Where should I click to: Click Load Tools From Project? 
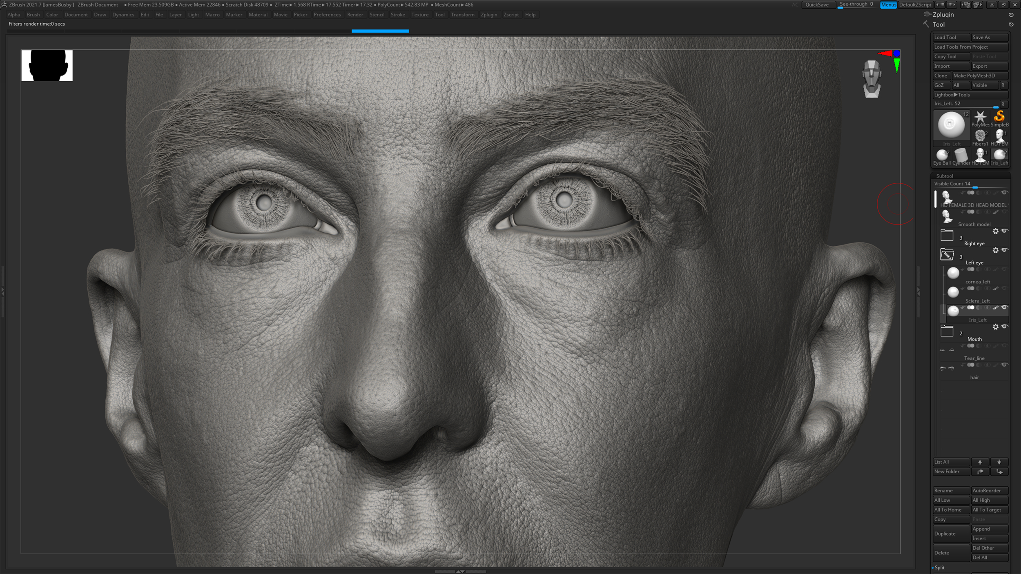(x=970, y=47)
